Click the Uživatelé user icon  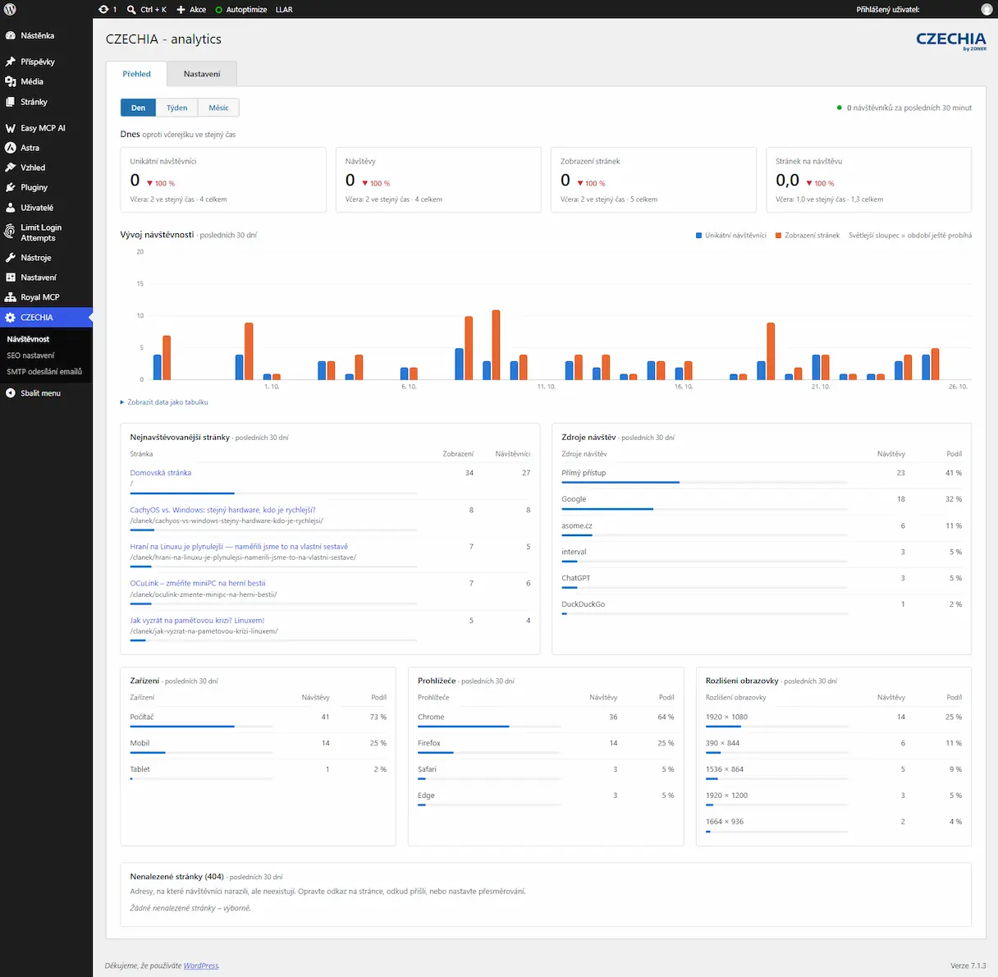pyautogui.click(x=11, y=208)
